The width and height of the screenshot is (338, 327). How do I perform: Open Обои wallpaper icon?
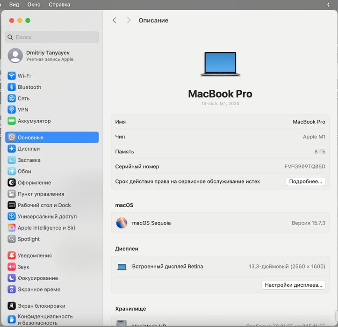click(11, 171)
